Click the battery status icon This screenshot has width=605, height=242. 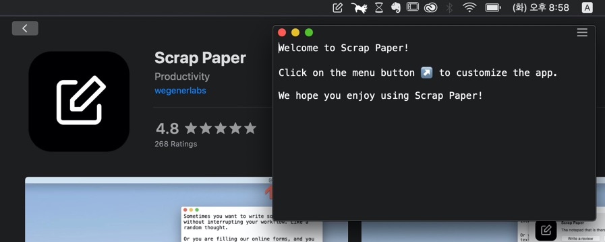493,7
